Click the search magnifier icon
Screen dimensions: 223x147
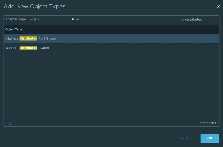(182, 20)
